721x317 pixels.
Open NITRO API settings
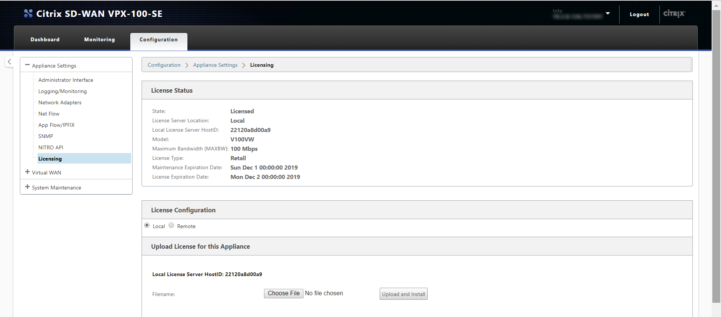point(51,147)
